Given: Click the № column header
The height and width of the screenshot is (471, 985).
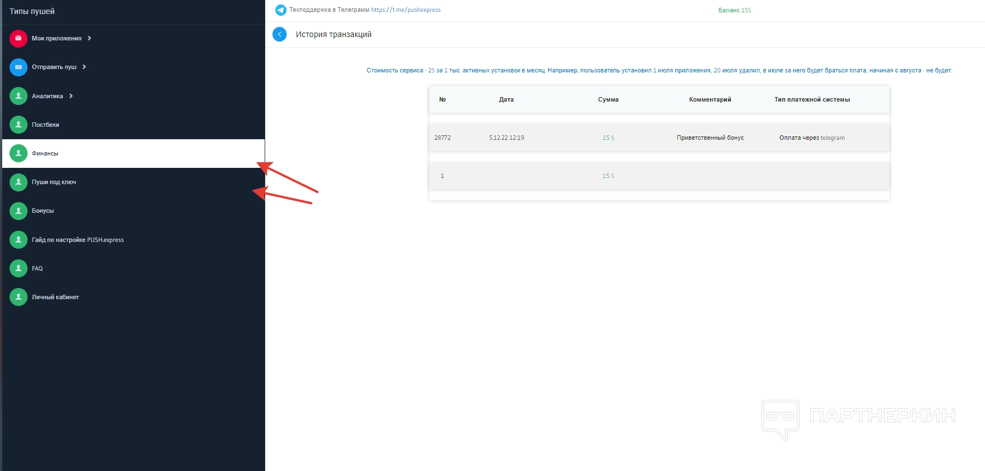Looking at the screenshot, I should click(442, 99).
